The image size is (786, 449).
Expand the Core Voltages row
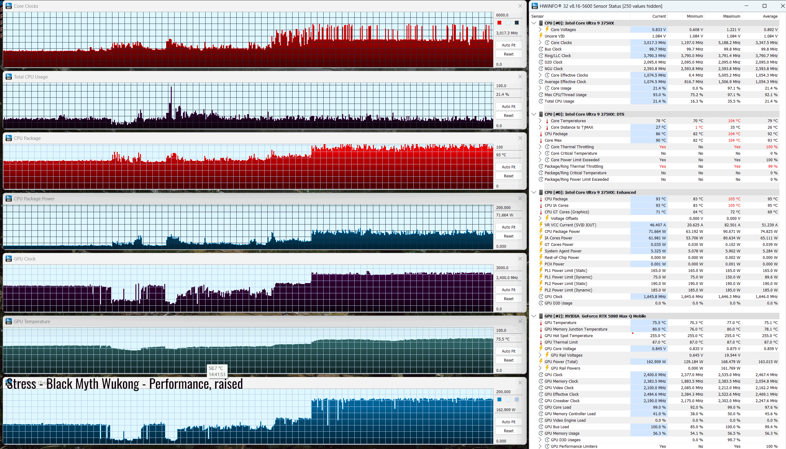tap(540, 29)
